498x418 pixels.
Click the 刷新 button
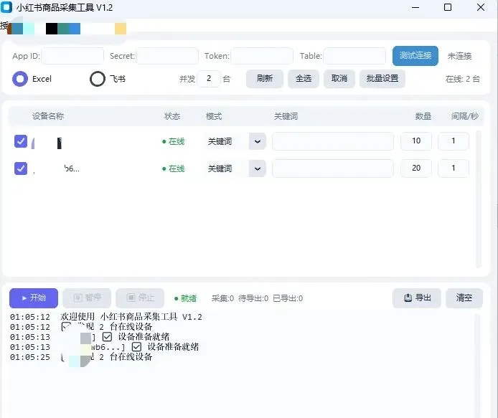click(265, 78)
